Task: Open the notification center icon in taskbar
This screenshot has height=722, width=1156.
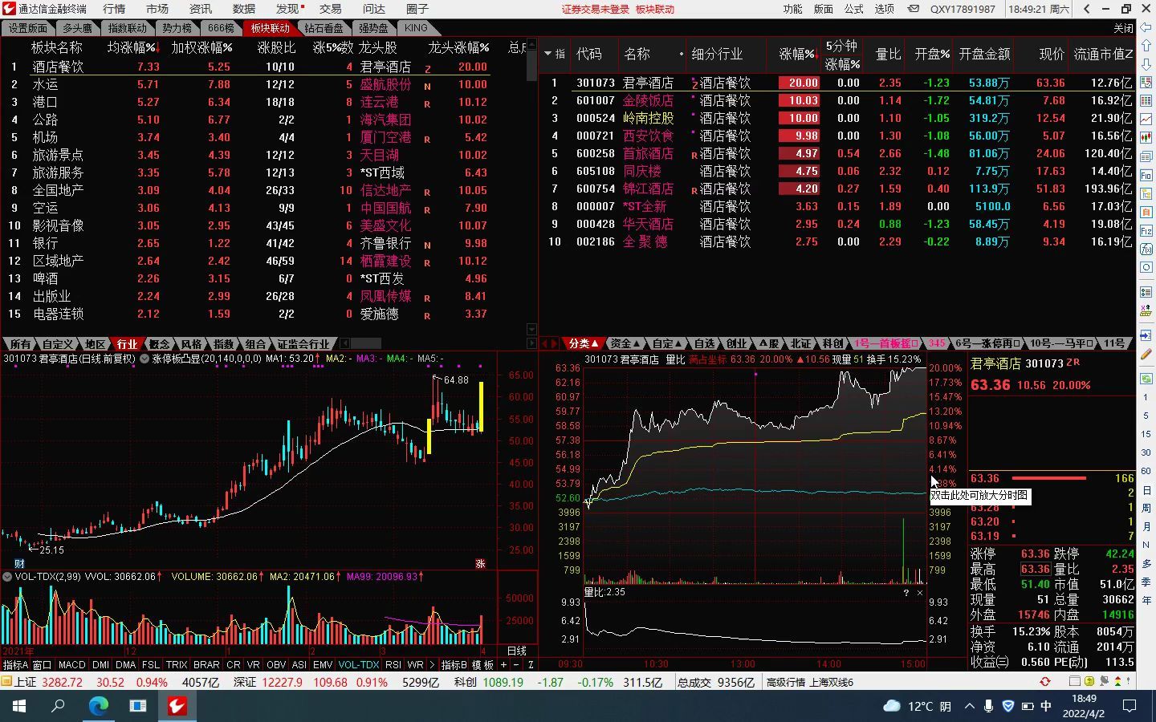Action: (x=1130, y=706)
